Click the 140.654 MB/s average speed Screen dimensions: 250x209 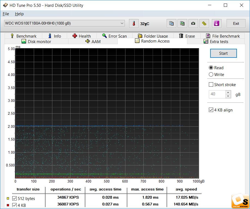click(x=186, y=204)
